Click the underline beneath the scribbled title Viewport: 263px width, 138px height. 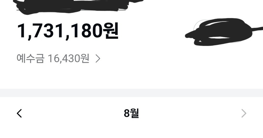coord(71,10)
